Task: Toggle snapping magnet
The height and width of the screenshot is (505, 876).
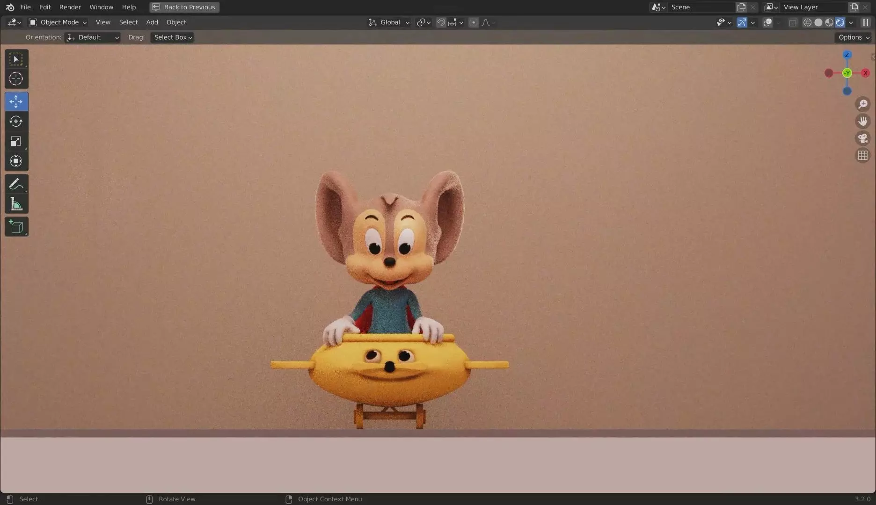Action: click(x=441, y=22)
